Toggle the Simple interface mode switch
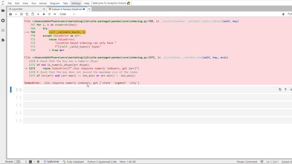292x164 pixels. [x=17, y=162]
